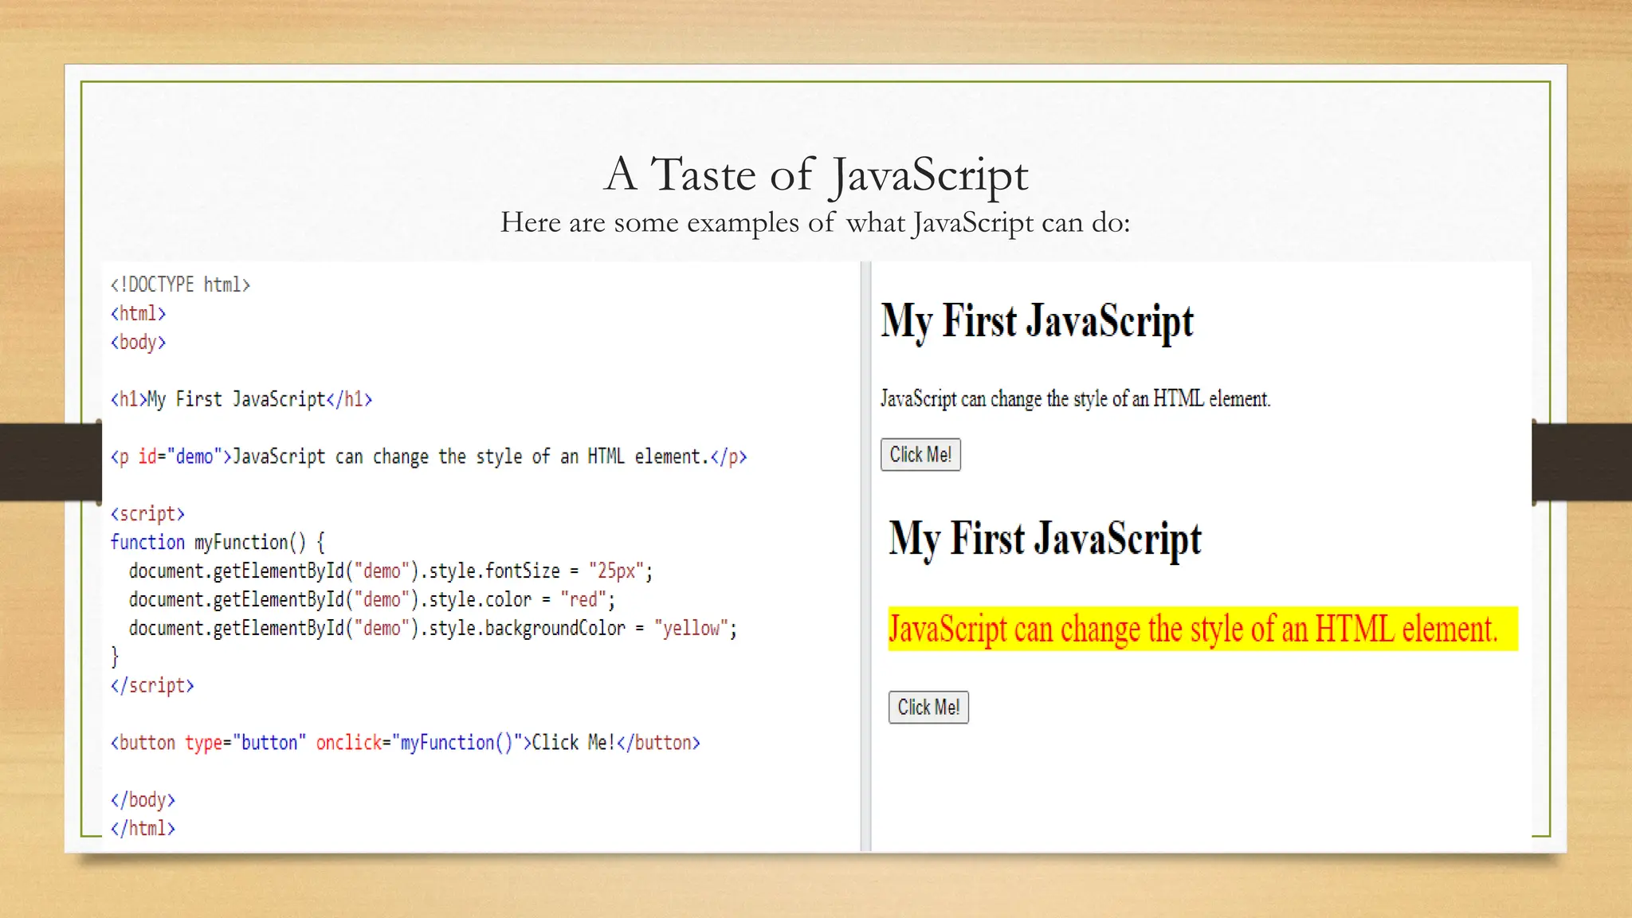The image size is (1632, 918).
Task: Click the closing '</html>' tag line
Action: point(143,829)
